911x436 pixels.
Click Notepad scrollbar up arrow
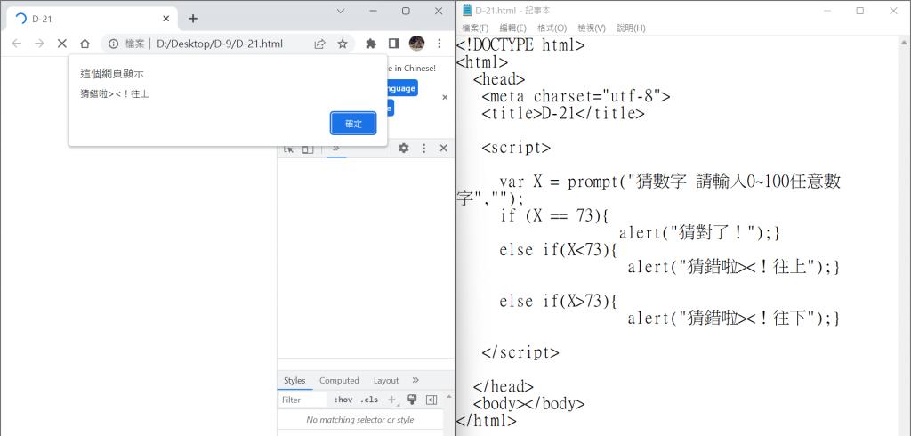pos(905,41)
